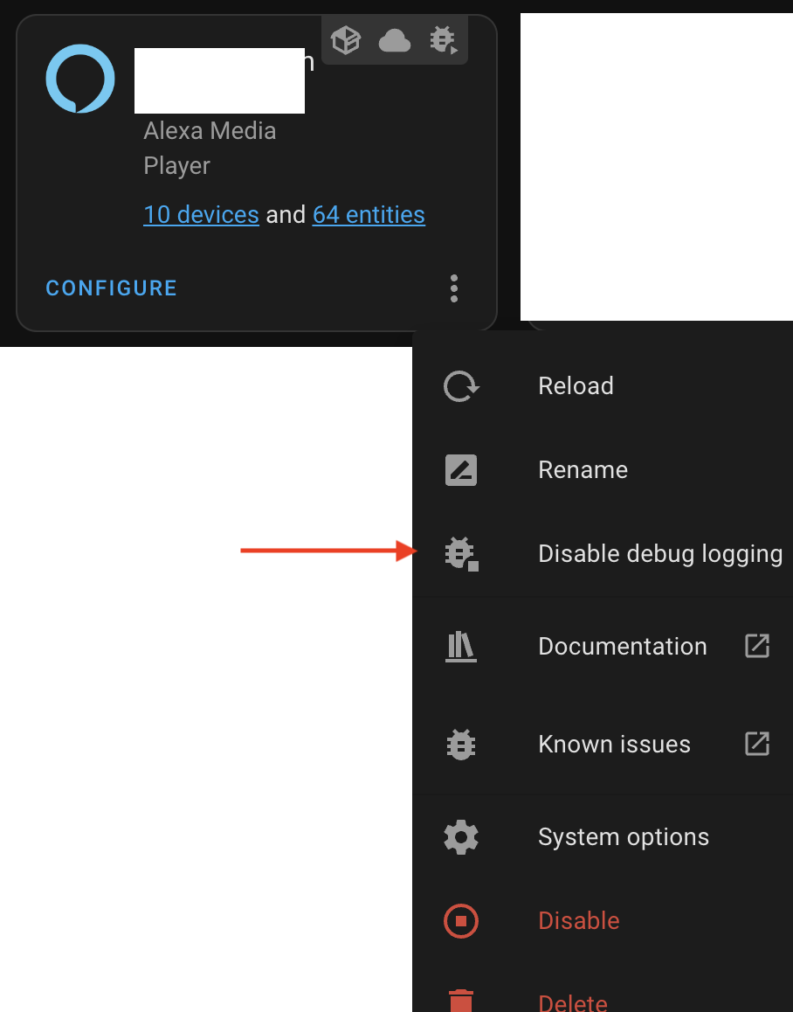Open System options
793x1012 pixels.
coord(624,836)
